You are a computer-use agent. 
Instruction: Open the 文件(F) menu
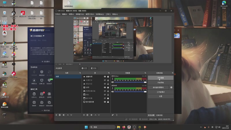(58, 14)
